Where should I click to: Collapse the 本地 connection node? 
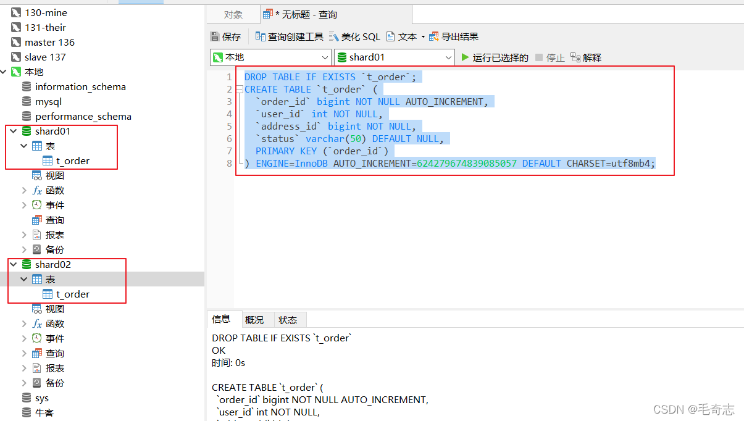(x=4, y=72)
